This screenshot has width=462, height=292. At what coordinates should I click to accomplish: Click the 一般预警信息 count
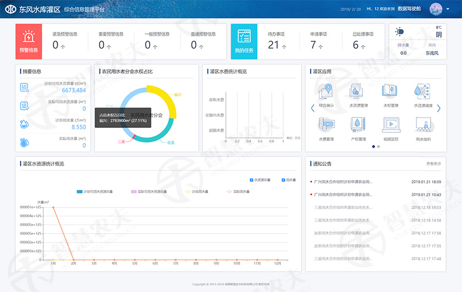pos(147,45)
